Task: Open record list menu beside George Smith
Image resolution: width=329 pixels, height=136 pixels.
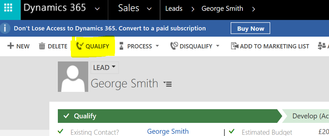Action: (x=167, y=84)
